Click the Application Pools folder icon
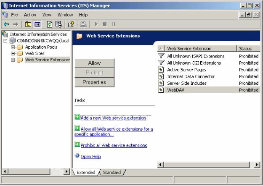The height and width of the screenshot is (186, 263). (20, 47)
